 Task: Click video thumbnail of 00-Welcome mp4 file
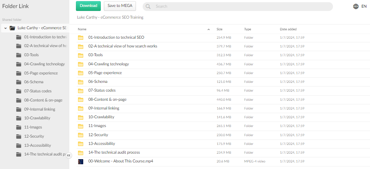click(x=81, y=161)
